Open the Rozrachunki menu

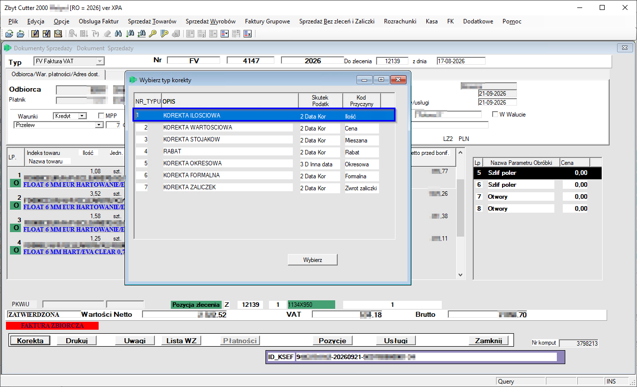[400, 21]
